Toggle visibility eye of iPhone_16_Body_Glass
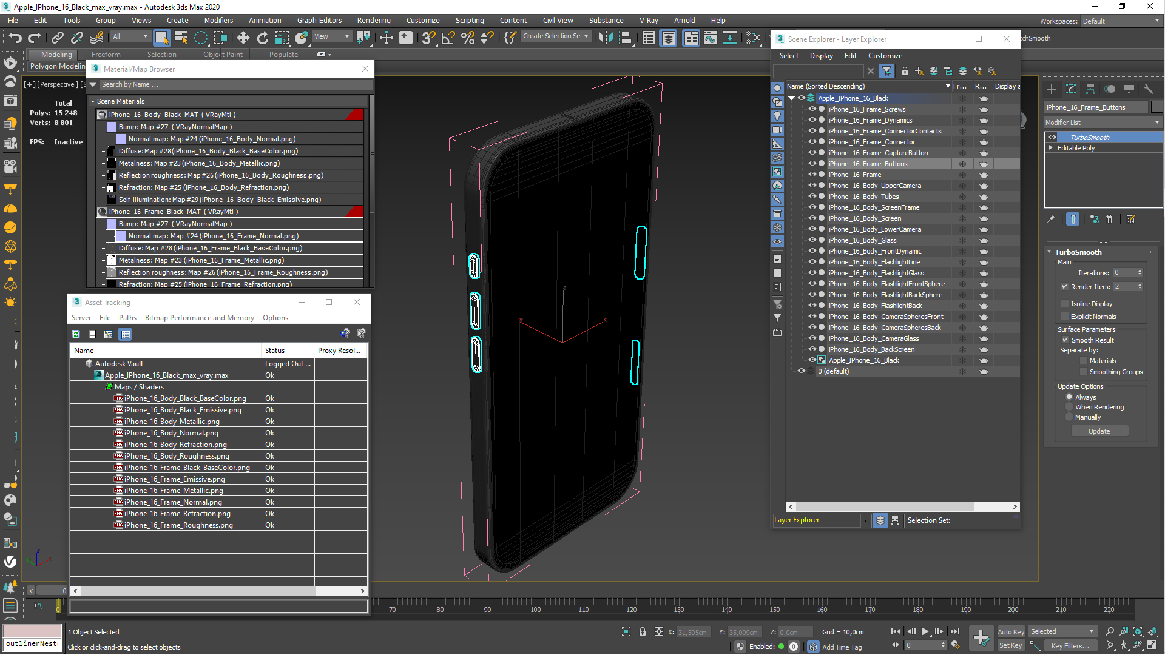 point(812,240)
